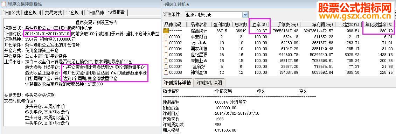
Task: Select the 平安银行 name cell
Action: (199, 37)
